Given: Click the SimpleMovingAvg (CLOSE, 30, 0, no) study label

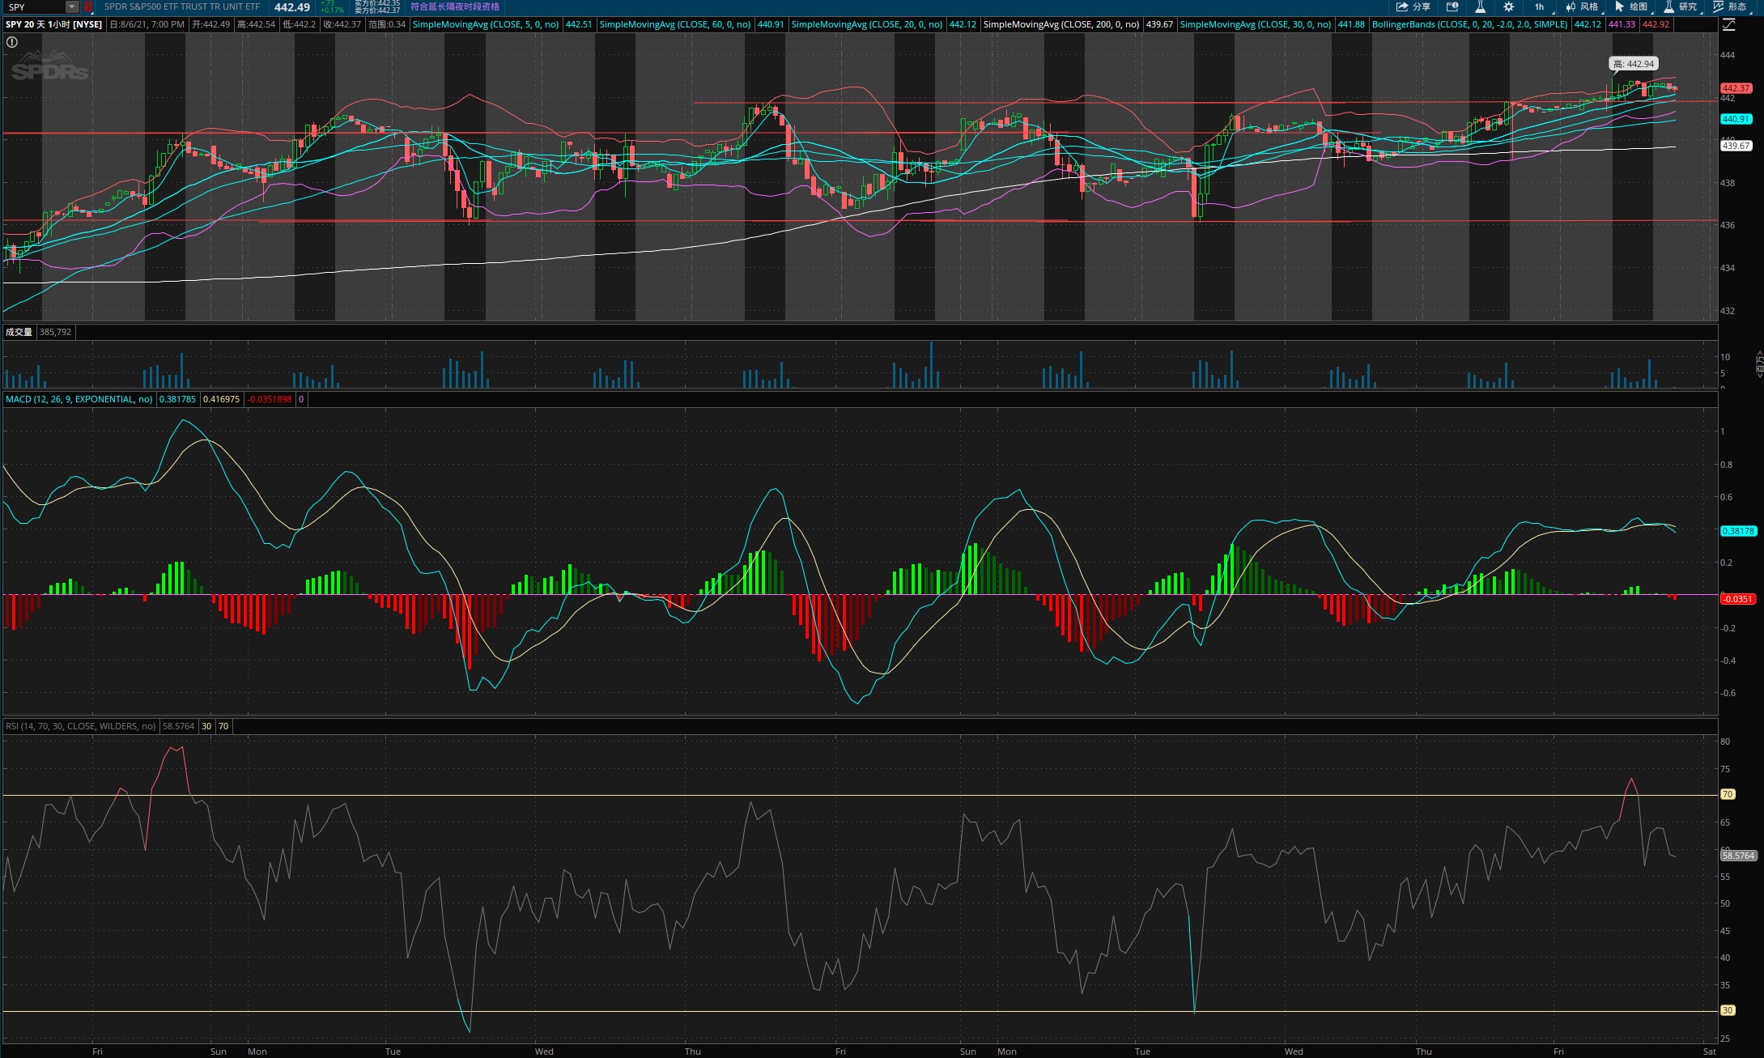Looking at the screenshot, I should (1255, 24).
